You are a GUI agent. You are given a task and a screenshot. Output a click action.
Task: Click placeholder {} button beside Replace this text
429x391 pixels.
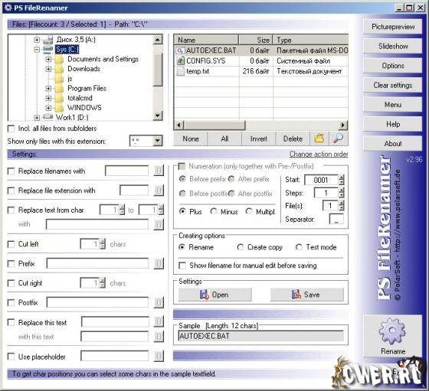(x=159, y=322)
